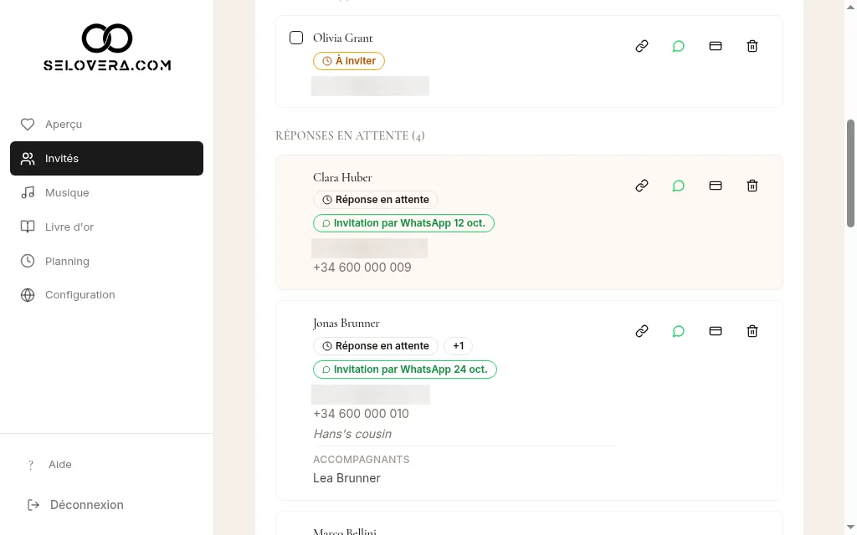
Task: Open the card icon for Clara Huber
Action: [716, 186]
